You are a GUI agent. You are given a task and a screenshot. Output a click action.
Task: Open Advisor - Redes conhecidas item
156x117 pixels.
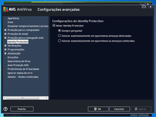pos(23,77)
